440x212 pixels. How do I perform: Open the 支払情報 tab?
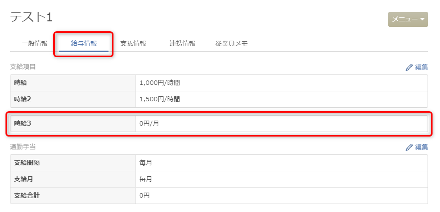coord(133,44)
